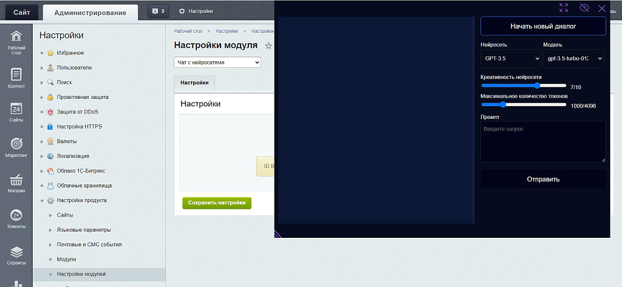Open the Чат с нейросетями module dropdown
This screenshot has height=287, width=622.
(x=217, y=62)
